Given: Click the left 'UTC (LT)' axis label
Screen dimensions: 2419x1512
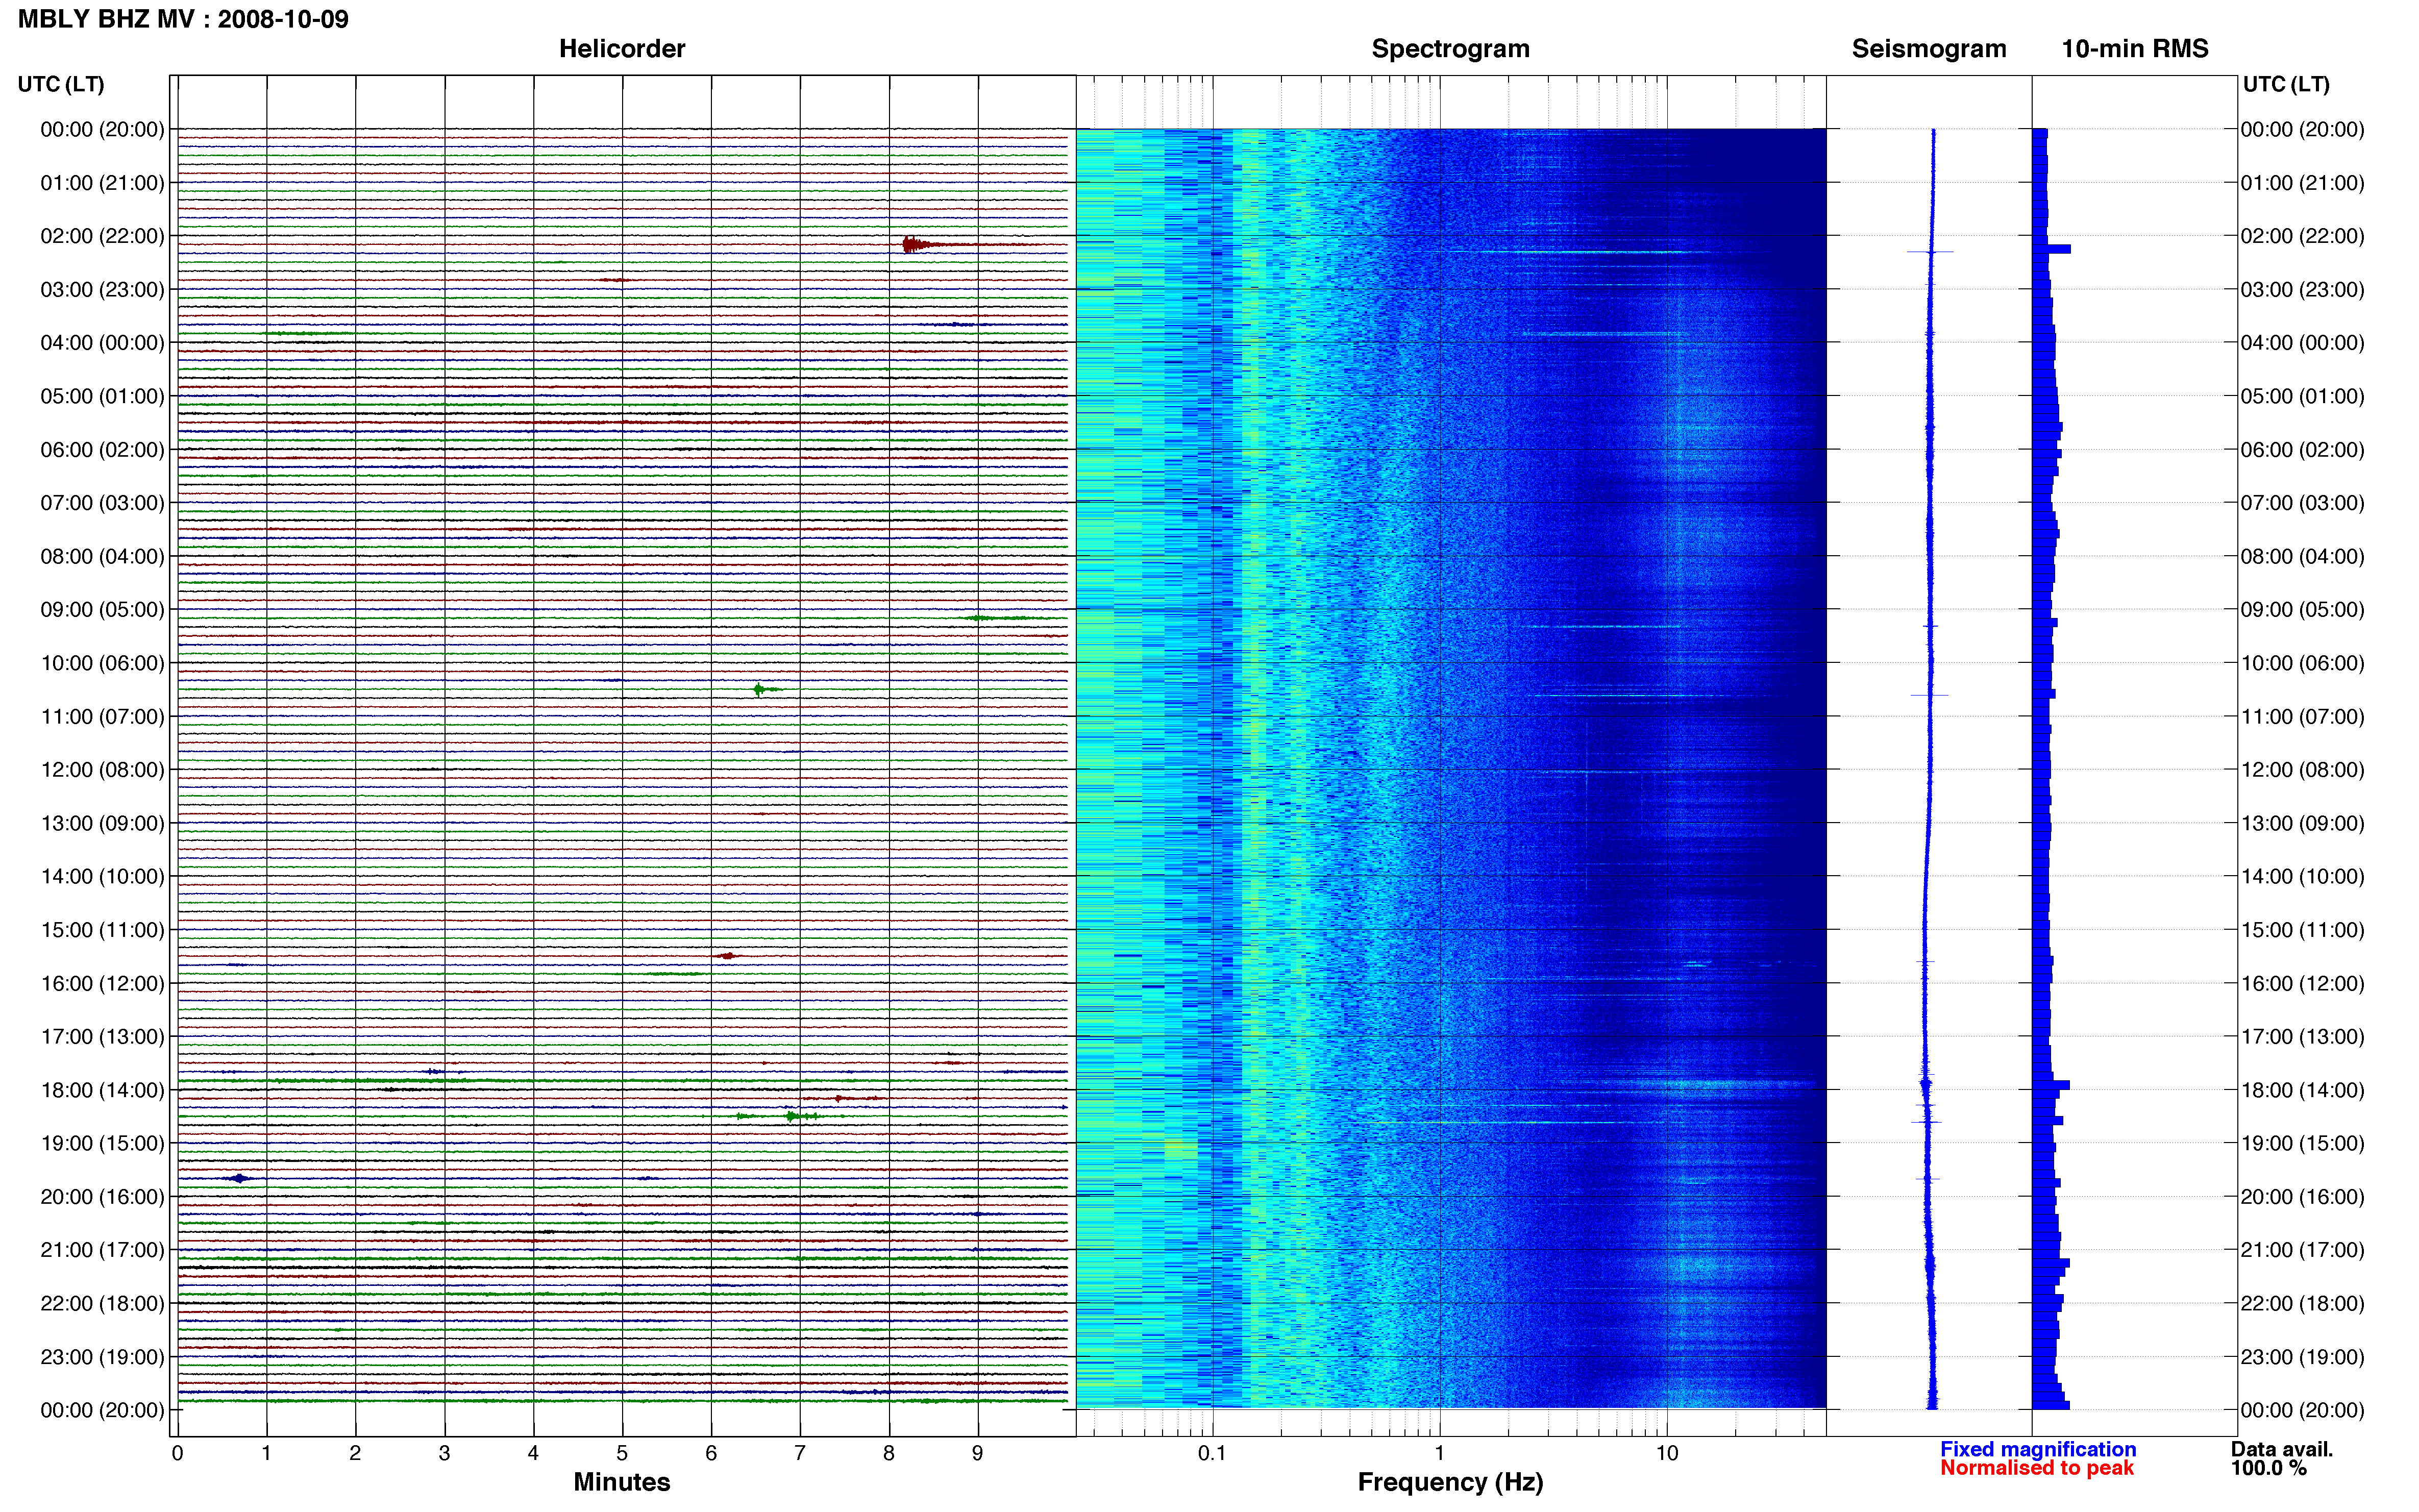Looking at the screenshot, I should click(x=61, y=84).
